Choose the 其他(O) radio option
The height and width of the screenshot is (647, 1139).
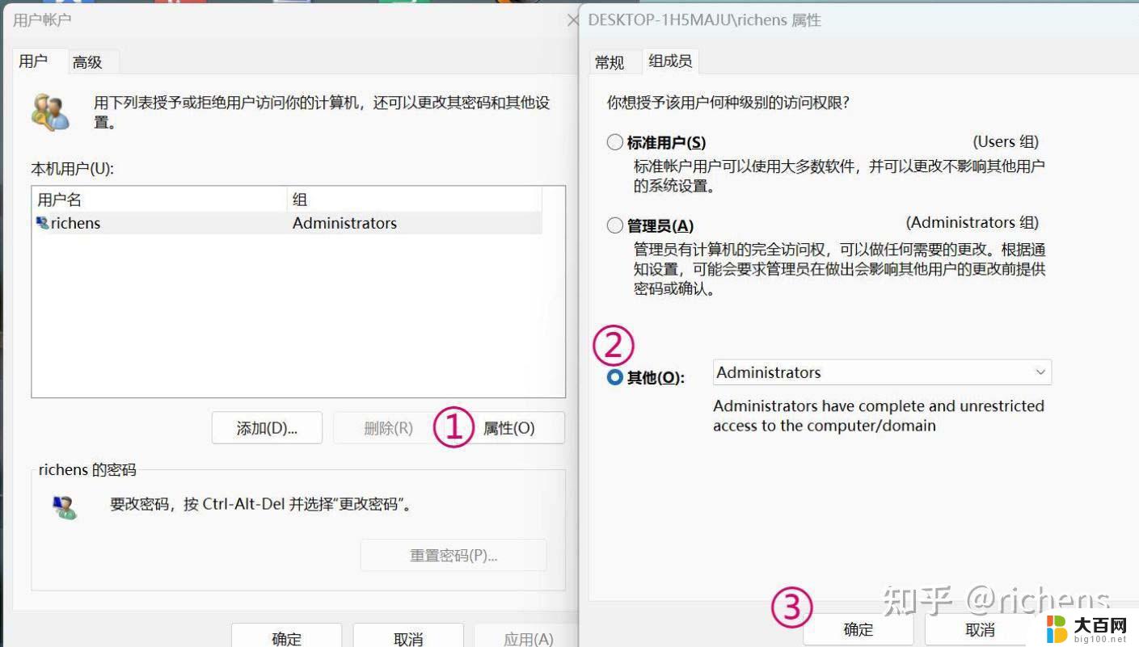(x=615, y=377)
